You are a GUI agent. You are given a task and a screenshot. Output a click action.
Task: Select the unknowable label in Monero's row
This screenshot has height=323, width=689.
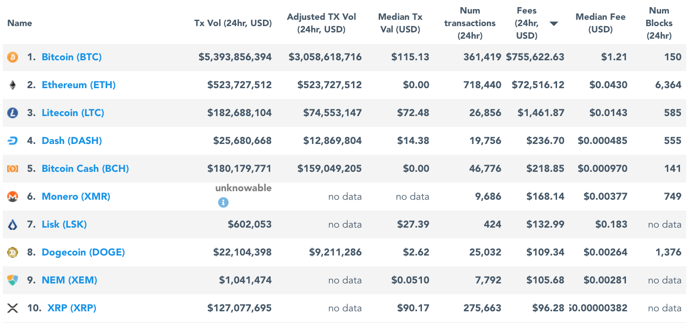(x=243, y=188)
